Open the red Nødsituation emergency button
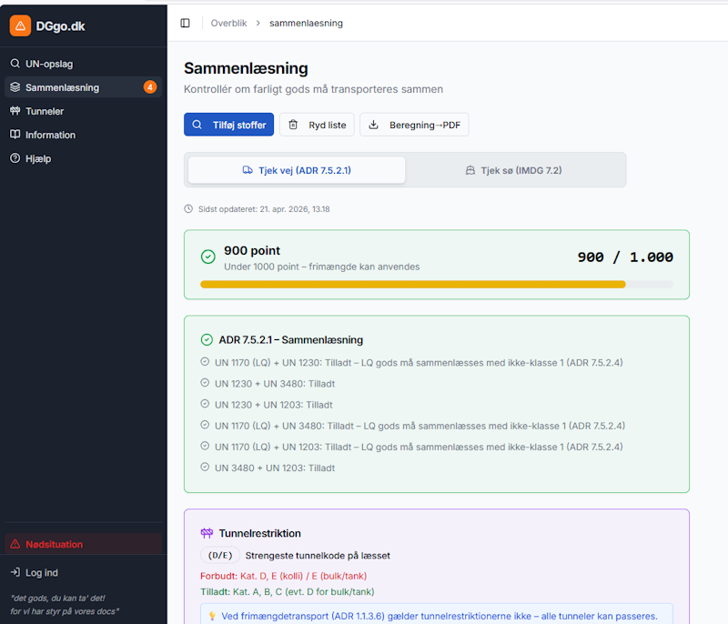The width and height of the screenshot is (728, 624). pos(84,544)
